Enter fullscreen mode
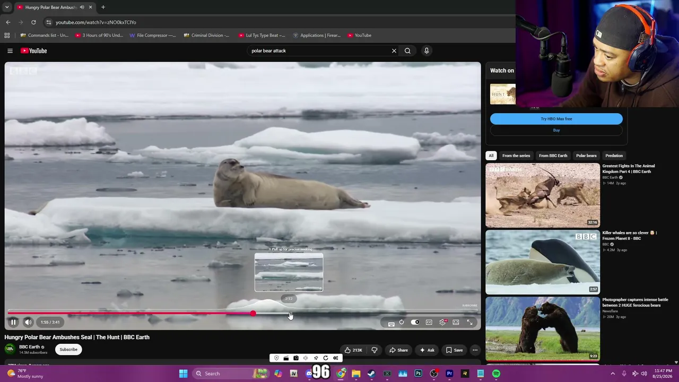679x382 pixels. pos(469,322)
